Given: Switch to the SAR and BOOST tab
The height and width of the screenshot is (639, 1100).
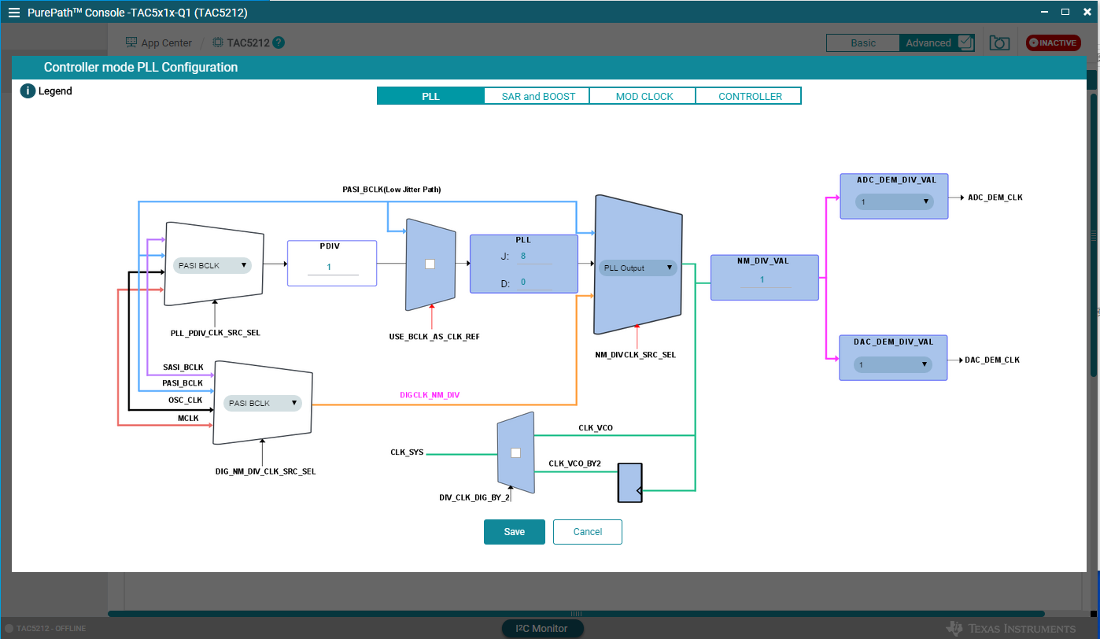Looking at the screenshot, I should [538, 96].
